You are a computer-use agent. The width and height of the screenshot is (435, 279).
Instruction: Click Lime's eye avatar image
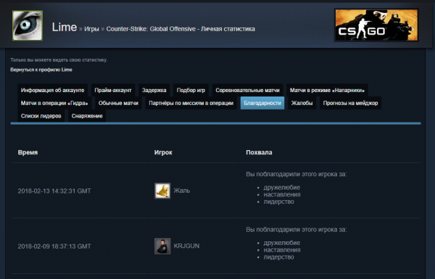tap(28, 25)
